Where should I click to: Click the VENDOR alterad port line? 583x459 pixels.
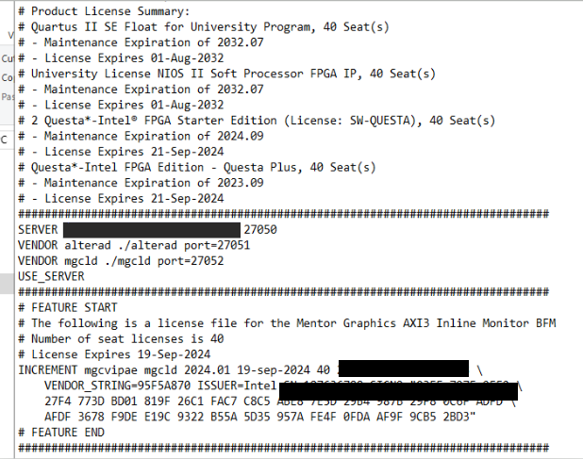(x=134, y=244)
